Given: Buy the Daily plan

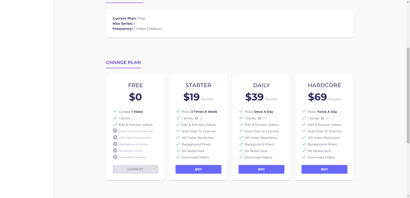Looking at the screenshot, I should tap(261, 169).
